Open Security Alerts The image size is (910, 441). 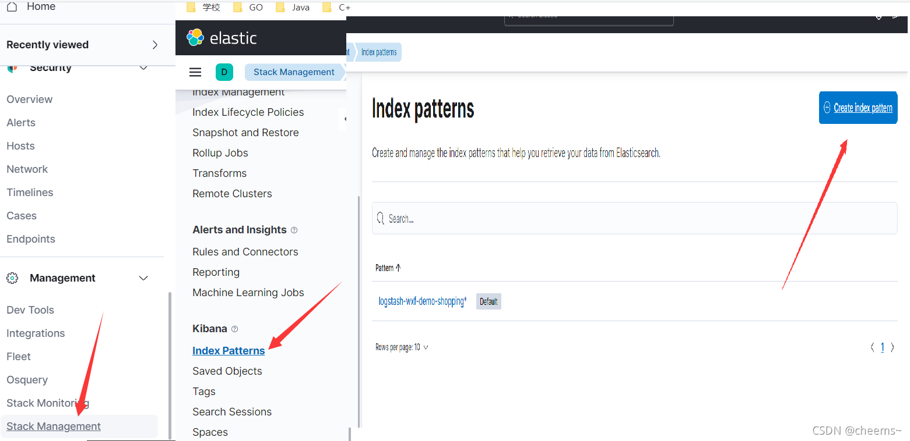coord(21,123)
